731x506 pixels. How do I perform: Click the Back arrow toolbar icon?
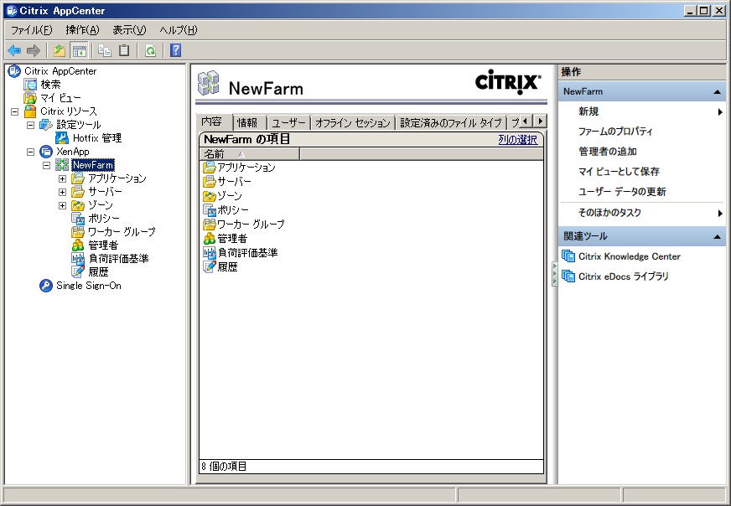tap(14, 51)
